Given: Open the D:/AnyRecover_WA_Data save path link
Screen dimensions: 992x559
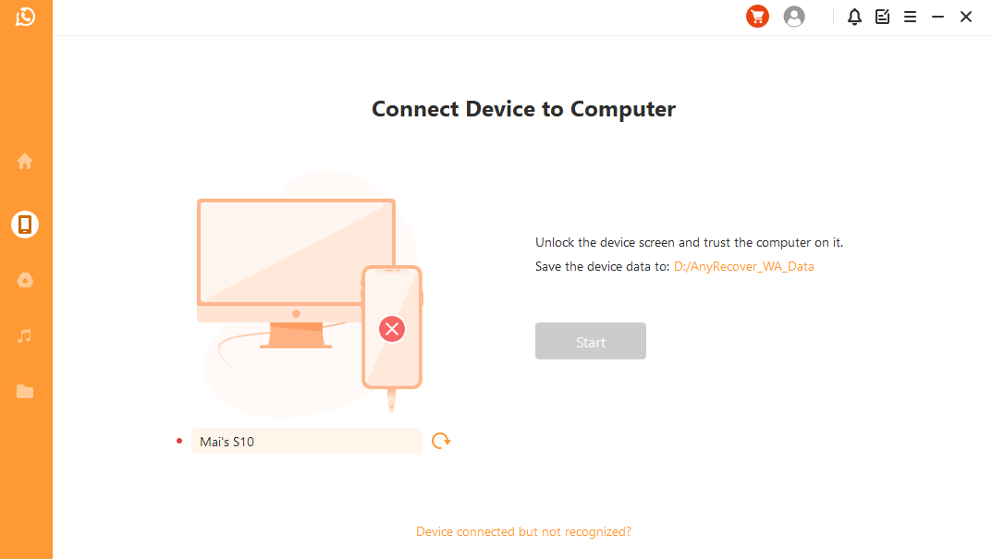Looking at the screenshot, I should click(743, 267).
